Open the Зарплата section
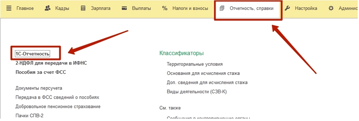The width and height of the screenshot is (359, 121). pos(101,8)
